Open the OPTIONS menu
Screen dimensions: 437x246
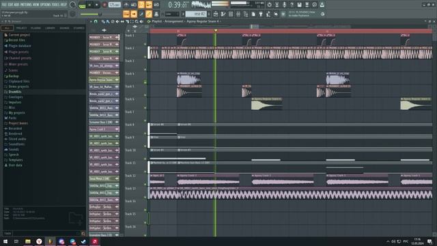tap(46, 5)
